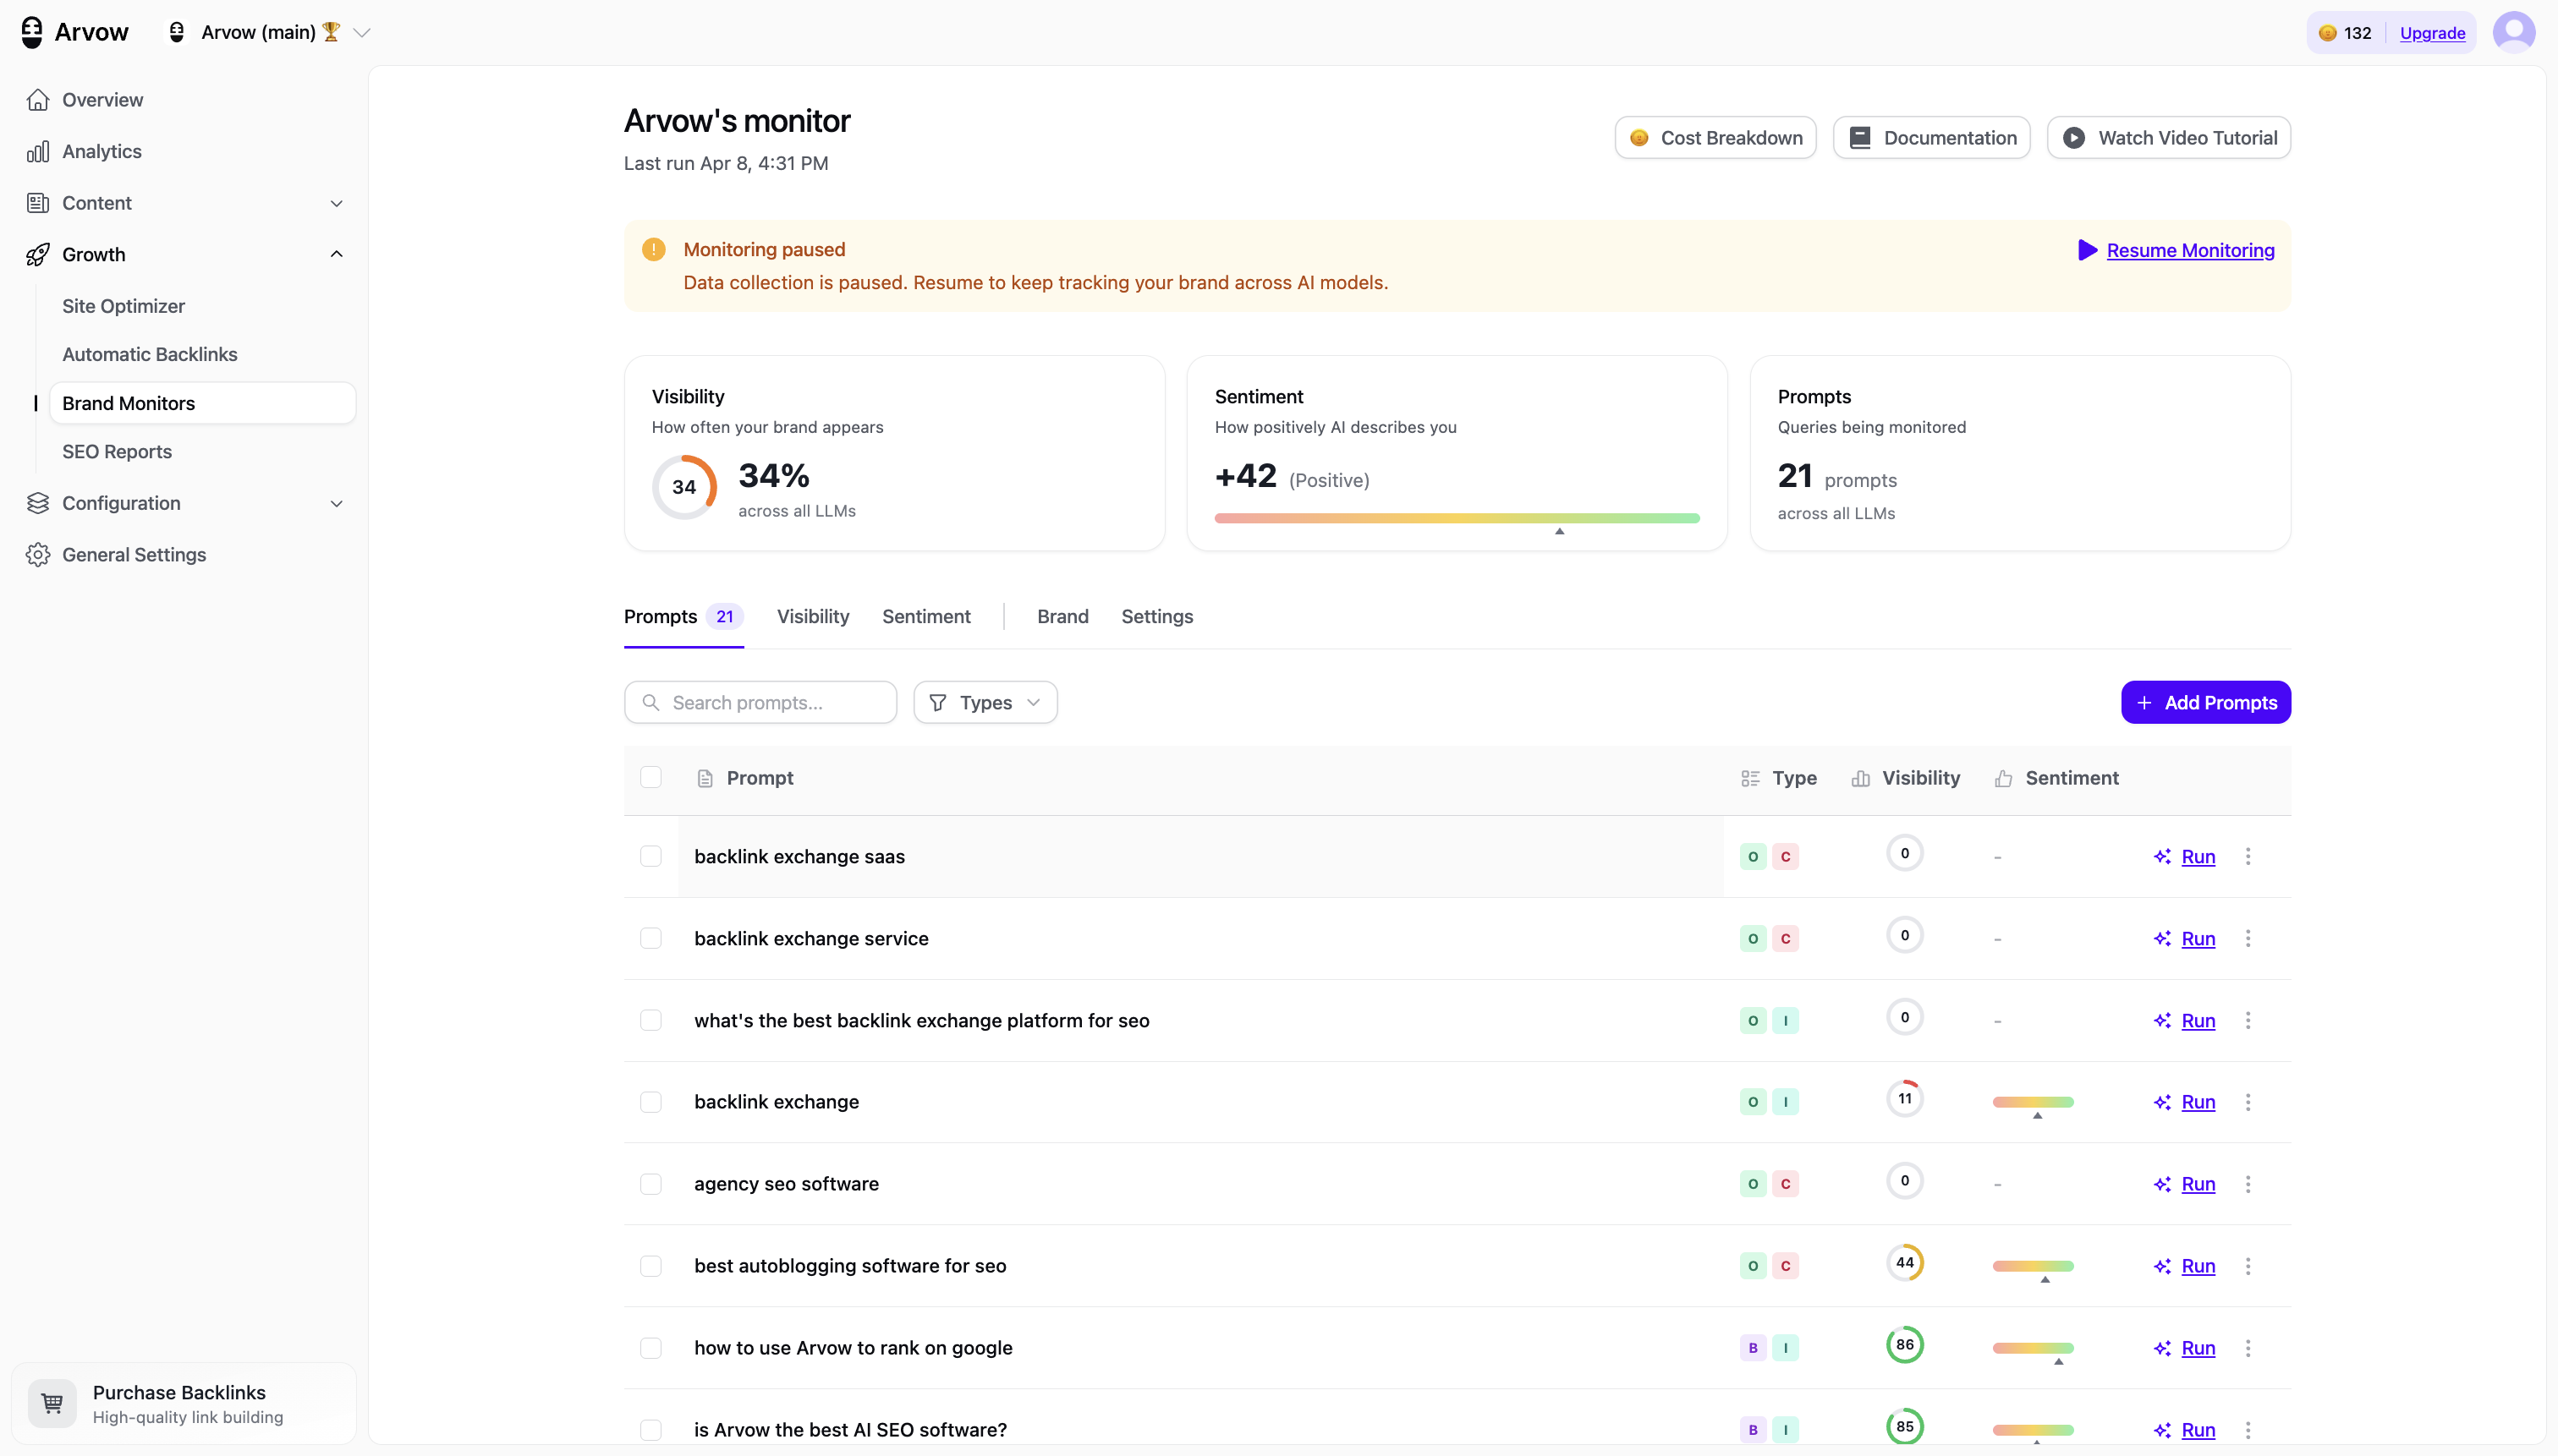Click Run for how to use Arvow

tap(2198, 1348)
